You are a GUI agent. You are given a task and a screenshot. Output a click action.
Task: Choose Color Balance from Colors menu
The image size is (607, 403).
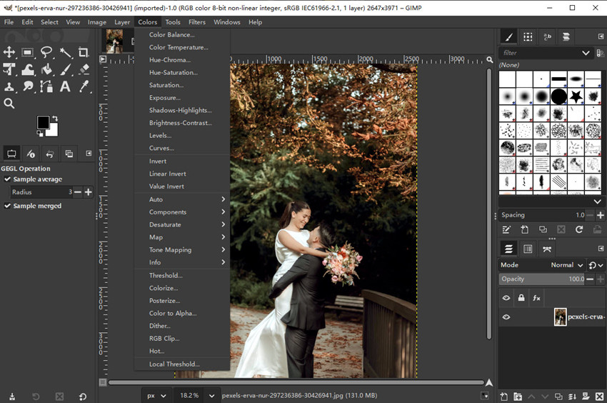pos(182,34)
